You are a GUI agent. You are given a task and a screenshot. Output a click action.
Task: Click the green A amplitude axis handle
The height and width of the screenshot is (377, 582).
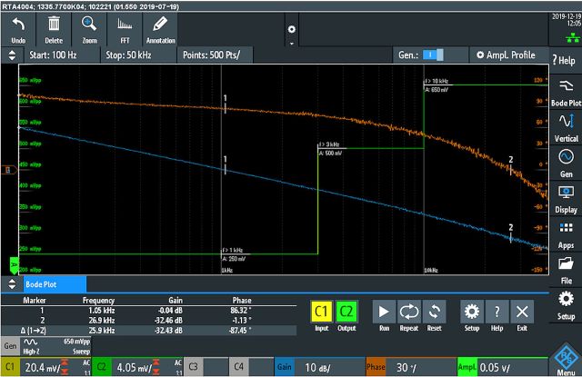point(14,265)
